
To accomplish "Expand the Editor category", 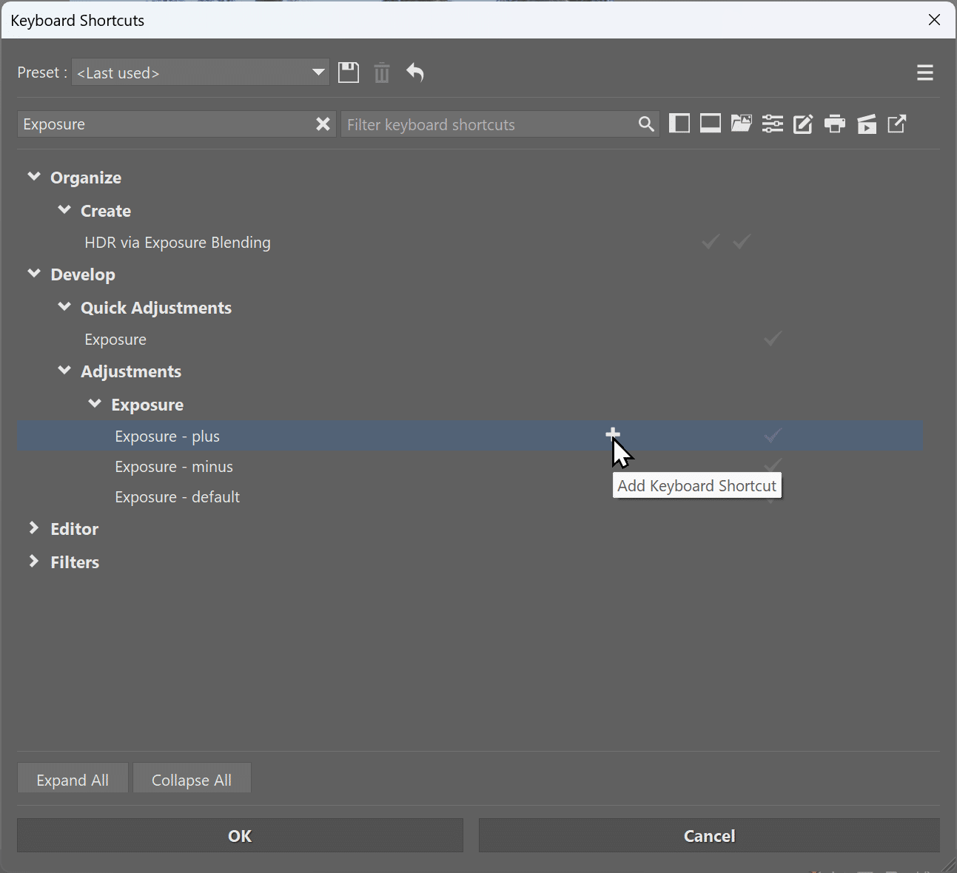I will 34,528.
